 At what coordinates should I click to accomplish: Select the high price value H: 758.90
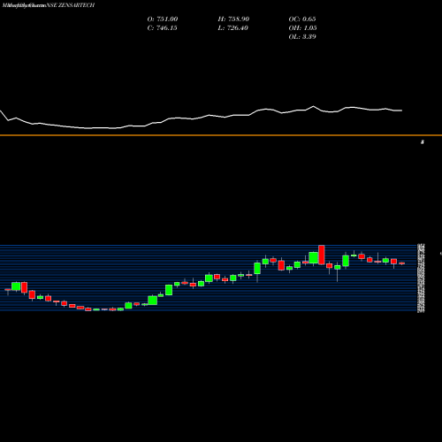233,19
